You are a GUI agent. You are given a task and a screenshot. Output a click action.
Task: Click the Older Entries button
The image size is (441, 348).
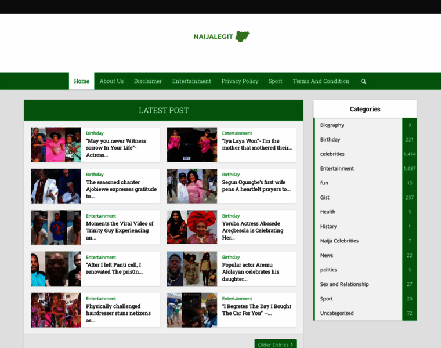click(x=275, y=345)
